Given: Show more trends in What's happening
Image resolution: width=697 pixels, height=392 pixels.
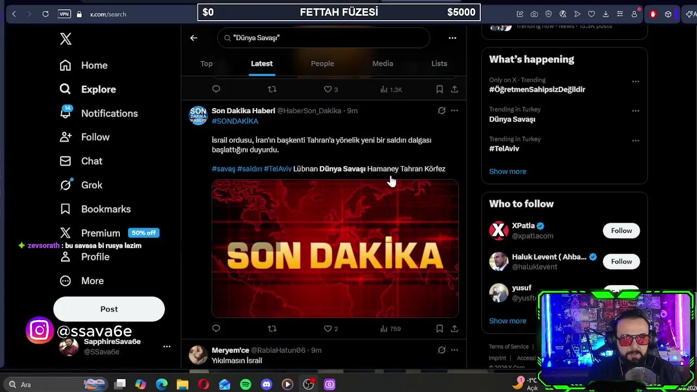Looking at the screenshot, I should [508, 171].
